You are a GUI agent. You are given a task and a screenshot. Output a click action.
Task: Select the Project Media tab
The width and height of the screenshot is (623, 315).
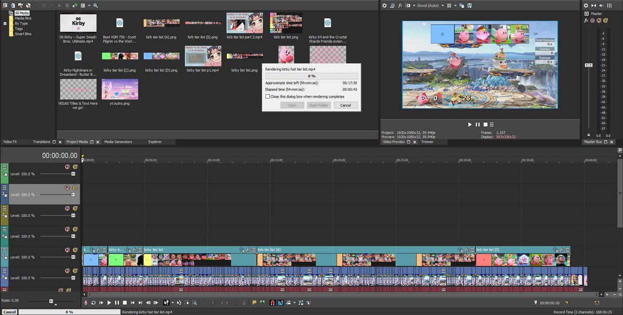(77, 142)
